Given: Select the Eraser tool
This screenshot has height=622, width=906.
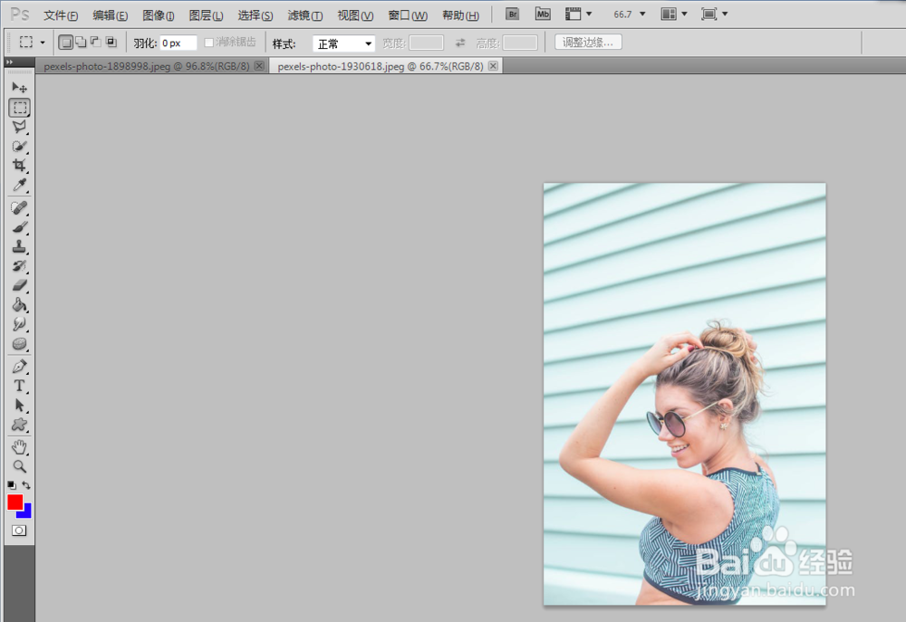Looking at the screenshot, I should coord(20,285).
